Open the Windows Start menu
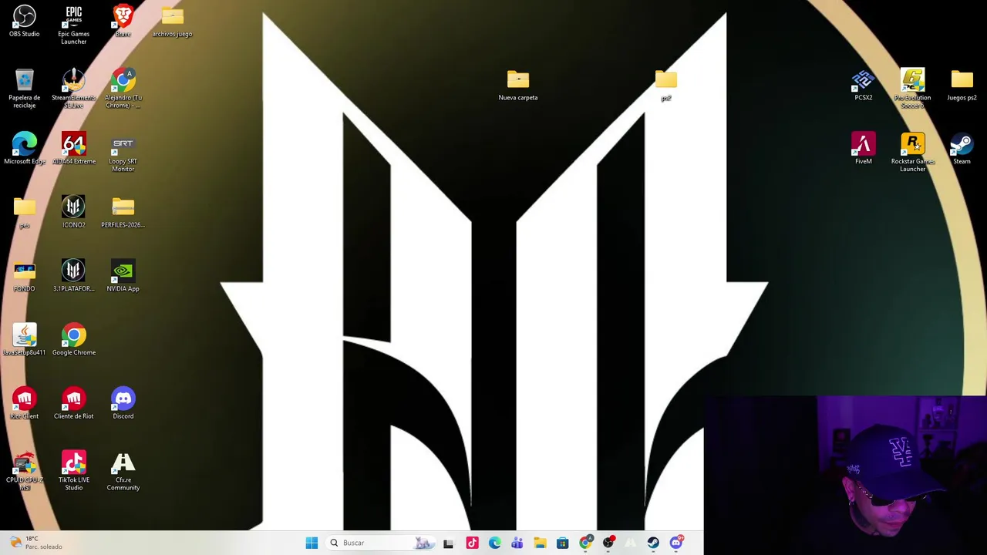This screenshot has height=555, width=987. tap(312, 543)
